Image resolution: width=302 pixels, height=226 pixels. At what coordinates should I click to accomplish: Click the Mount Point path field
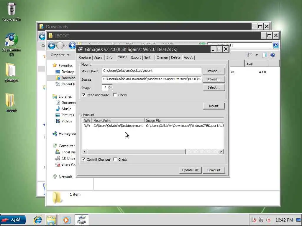(152, 71)
